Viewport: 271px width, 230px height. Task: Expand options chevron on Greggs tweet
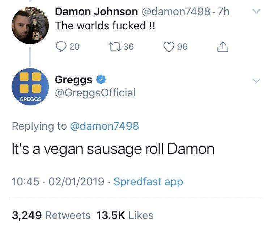(x=256, y=81)
